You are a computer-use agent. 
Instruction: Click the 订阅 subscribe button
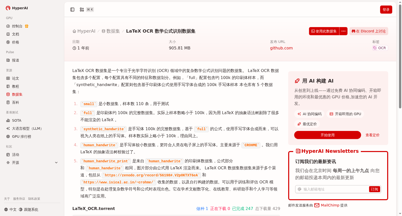point(374,189)
